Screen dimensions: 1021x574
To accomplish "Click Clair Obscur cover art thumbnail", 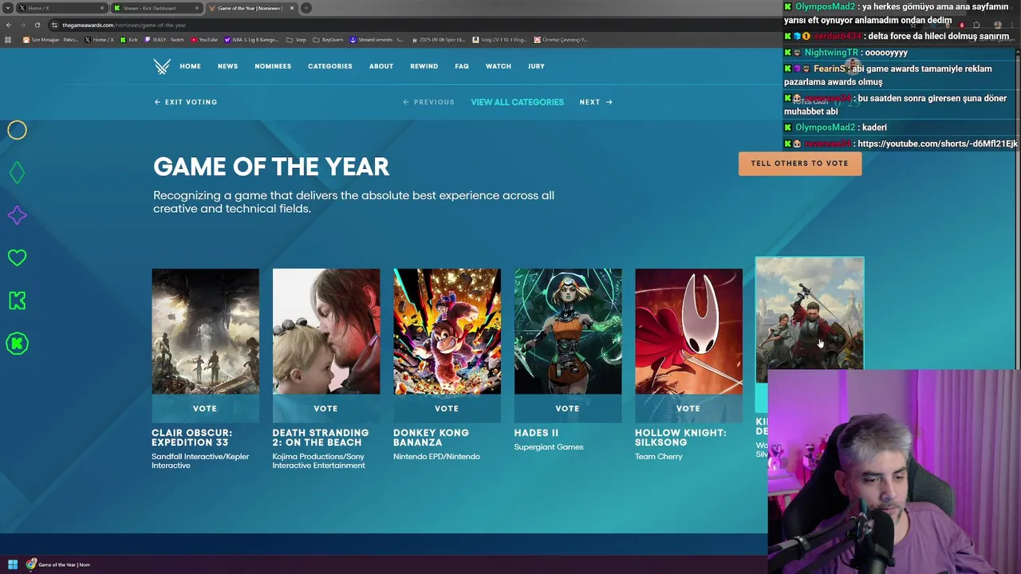I will click(205, 332).
